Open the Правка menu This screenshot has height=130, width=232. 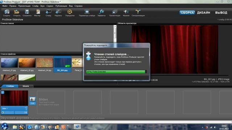click(x=13, y=6)
